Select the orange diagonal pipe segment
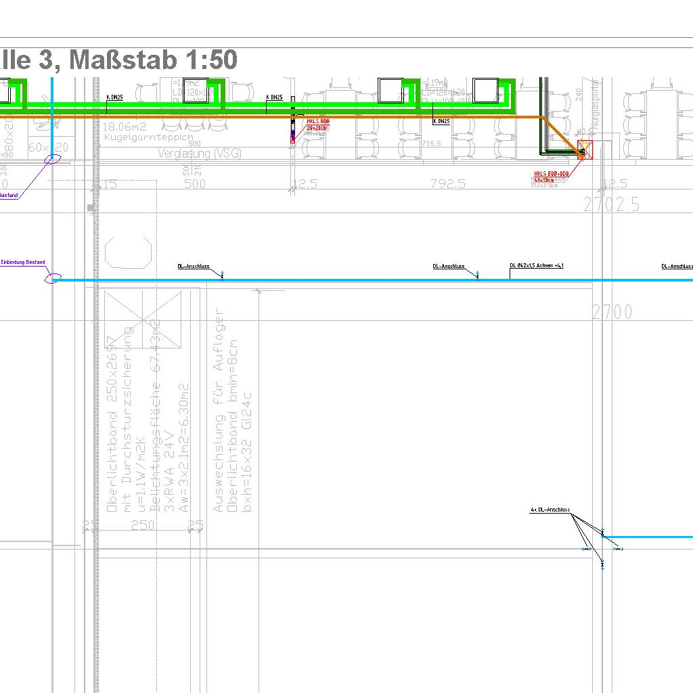693x693 pixels. coord(560,133)
